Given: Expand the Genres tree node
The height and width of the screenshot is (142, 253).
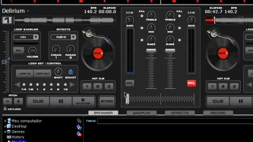Looking at the screenshot, I should (x=5, y=132).
